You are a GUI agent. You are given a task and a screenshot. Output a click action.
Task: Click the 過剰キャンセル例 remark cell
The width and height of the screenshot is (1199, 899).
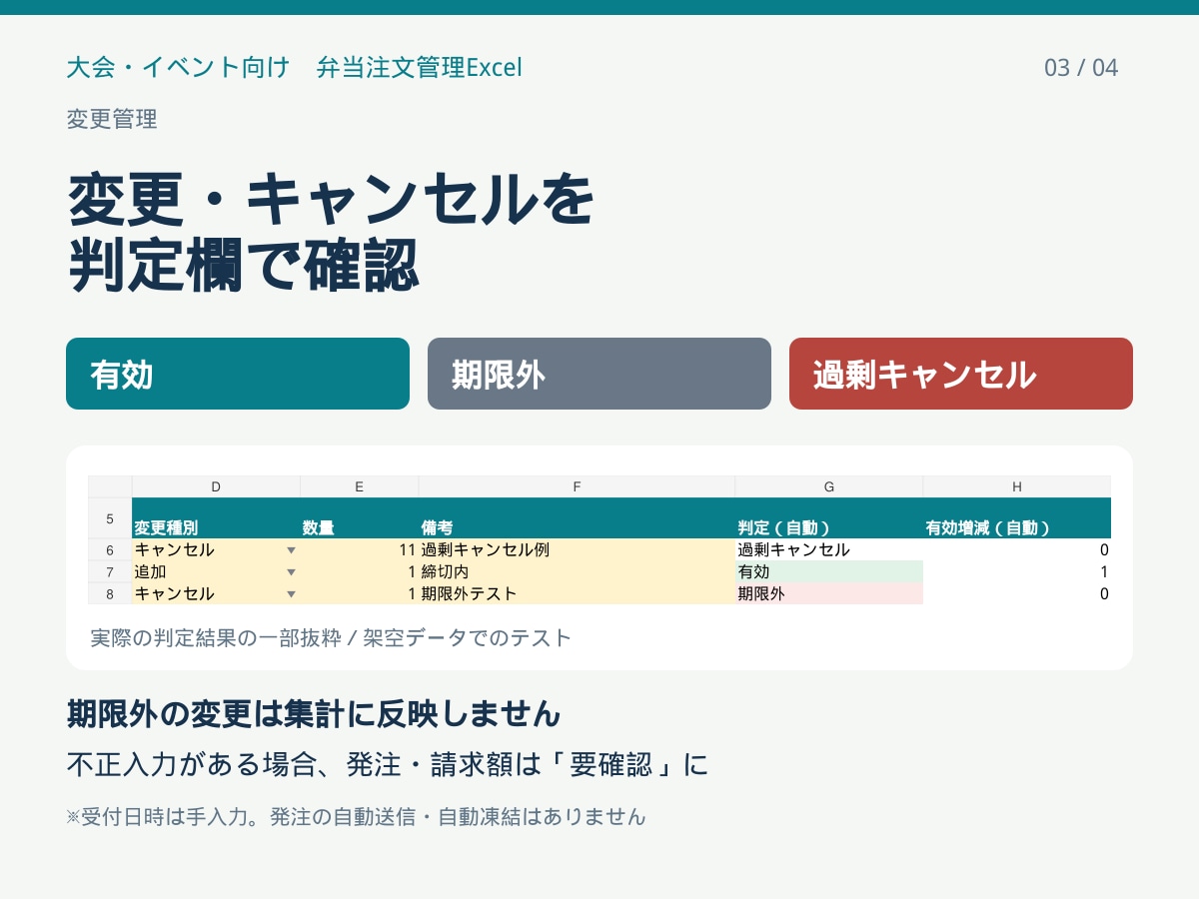[x=577, y=550]
